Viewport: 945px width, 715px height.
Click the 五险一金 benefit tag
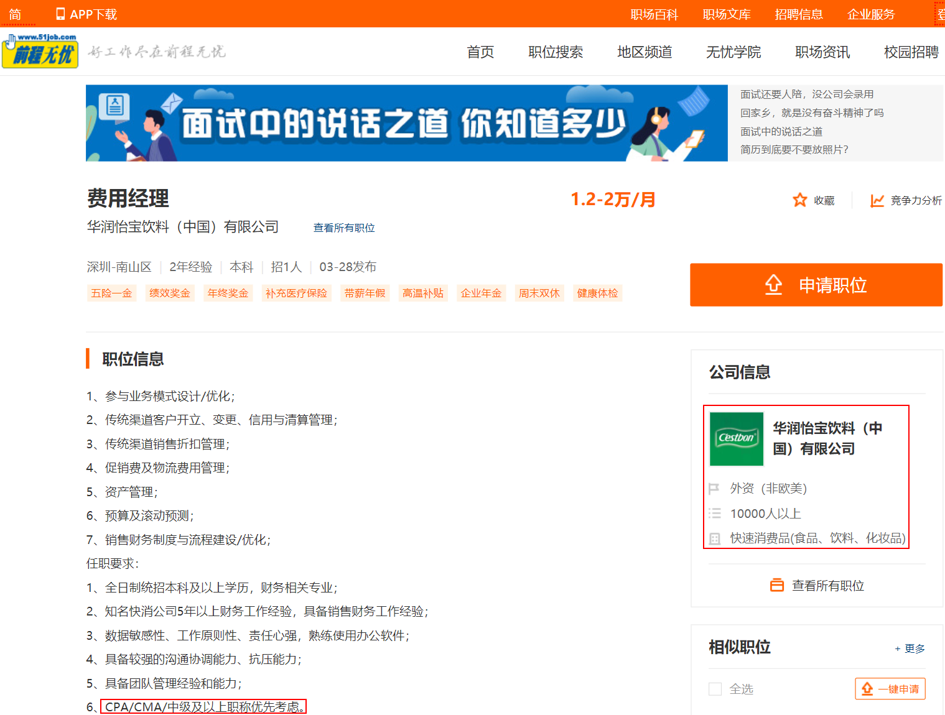click(x=112, y=293)
